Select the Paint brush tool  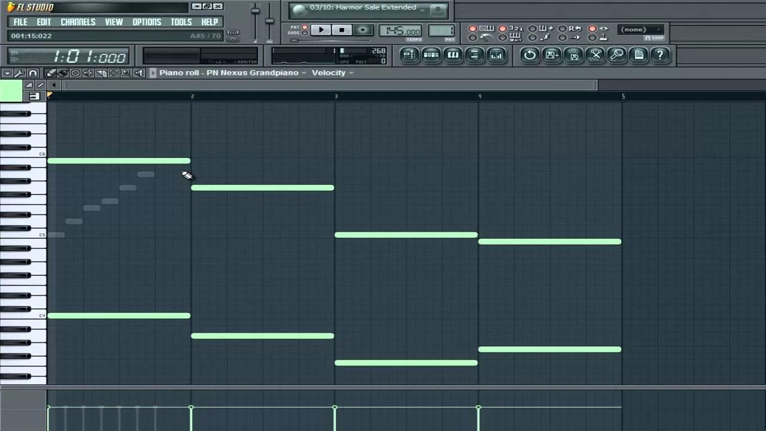63,73
